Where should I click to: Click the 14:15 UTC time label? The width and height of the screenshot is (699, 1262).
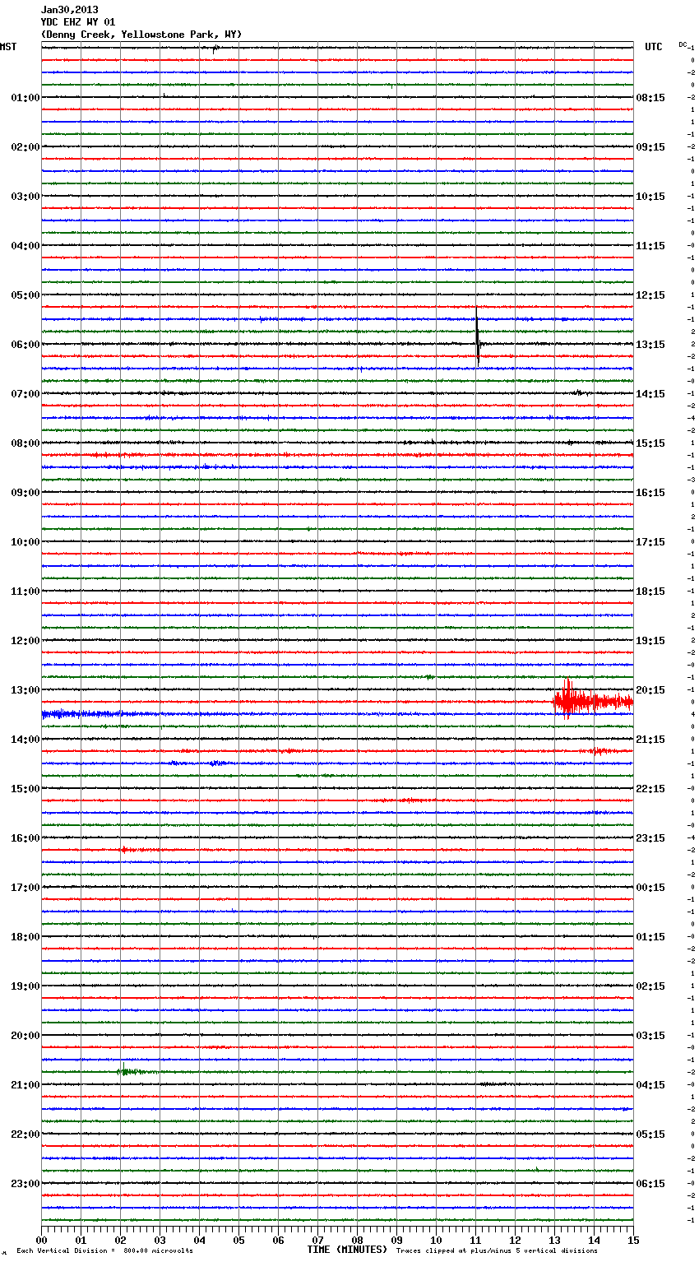650,394
